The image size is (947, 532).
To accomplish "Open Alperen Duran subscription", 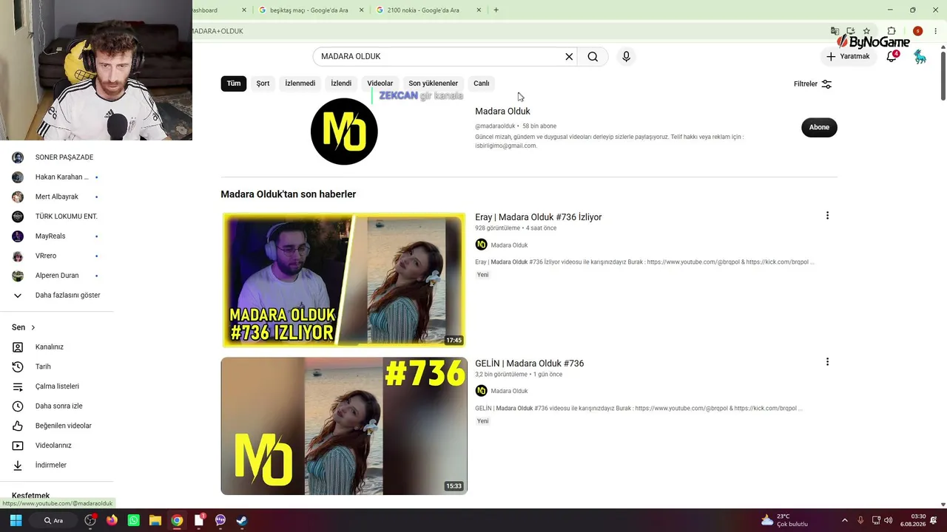I will [x=57, y=276].
